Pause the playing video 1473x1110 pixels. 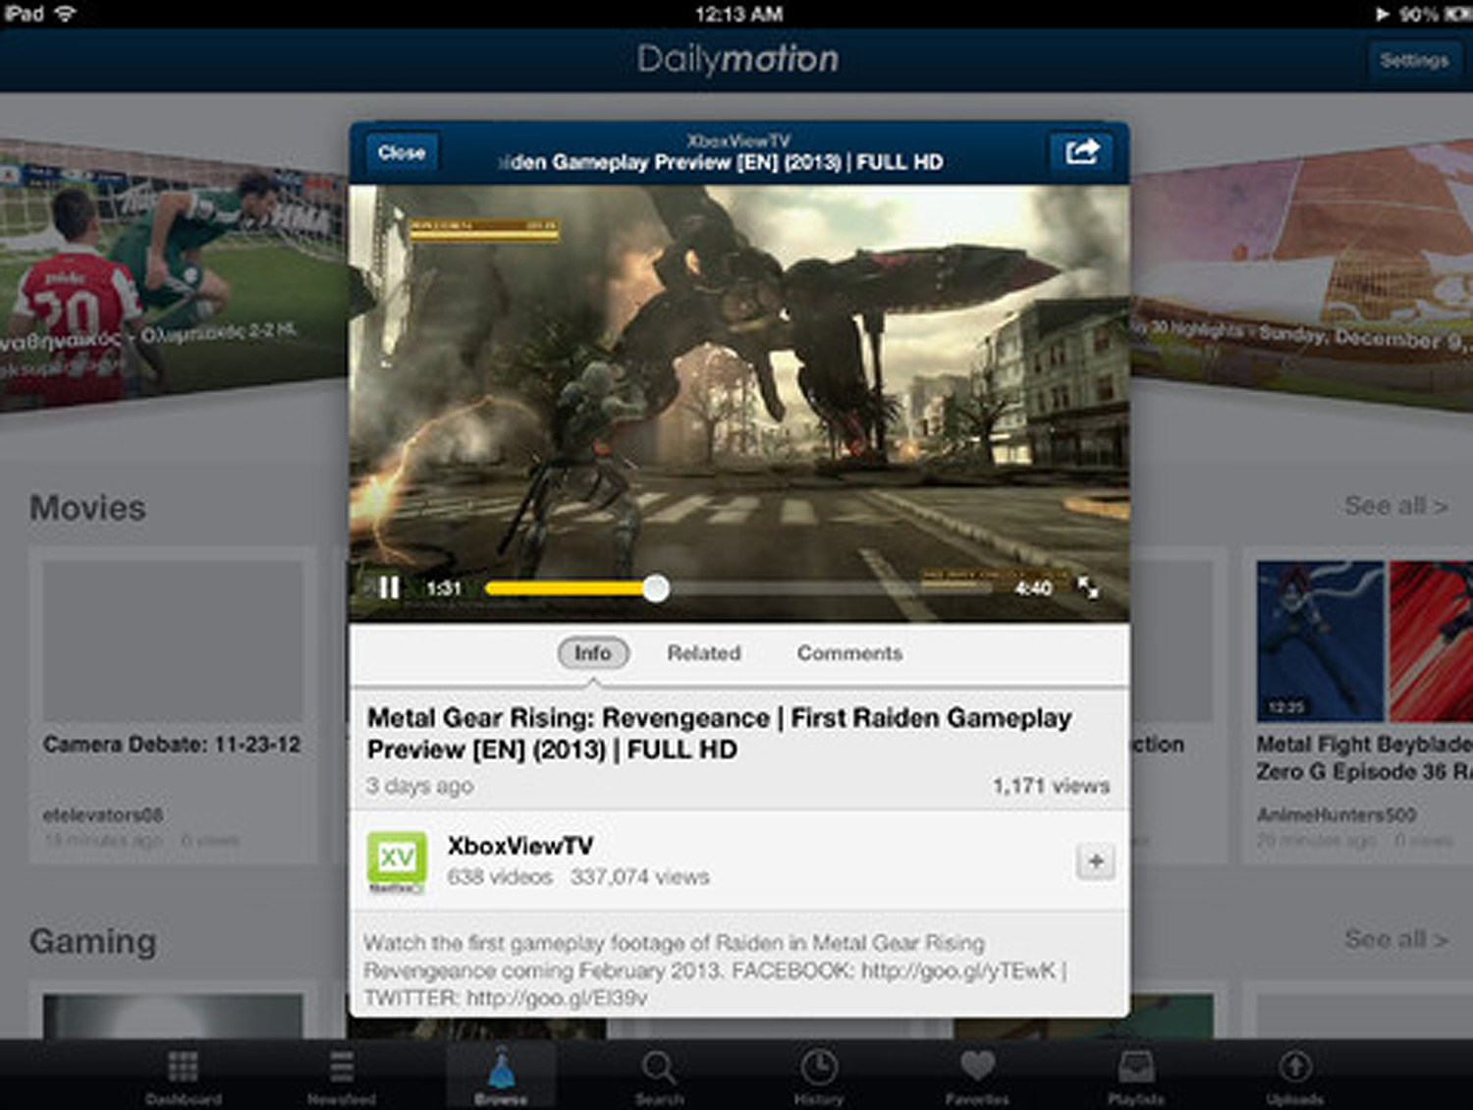point(389,587)
